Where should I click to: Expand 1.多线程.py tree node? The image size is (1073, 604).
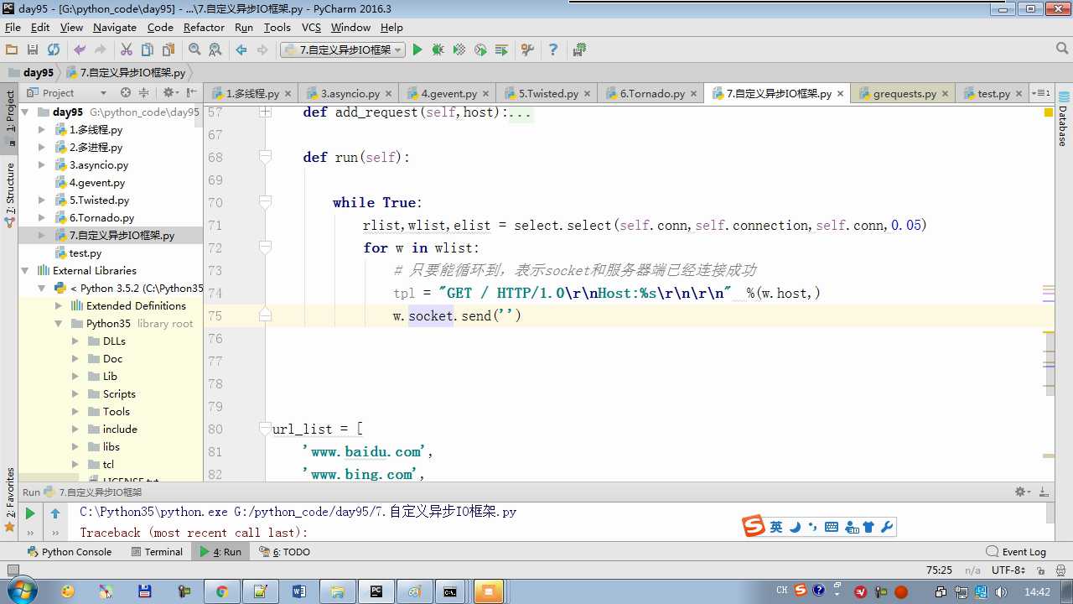click(x=42, y=129)
